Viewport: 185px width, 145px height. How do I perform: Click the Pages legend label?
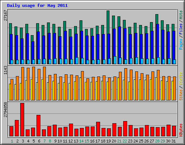click(x=181, y=44)
